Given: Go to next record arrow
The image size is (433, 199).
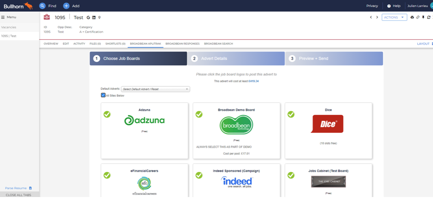Looking at the screenshot, I should tap(377, 17).
